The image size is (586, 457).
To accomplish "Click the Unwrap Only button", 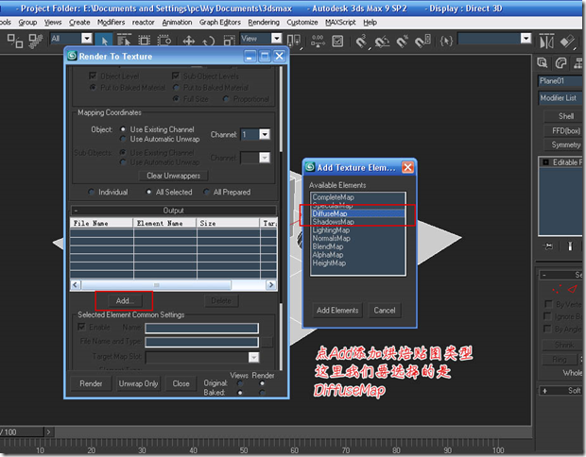I will pyautogui.click(x=138, y=383).
